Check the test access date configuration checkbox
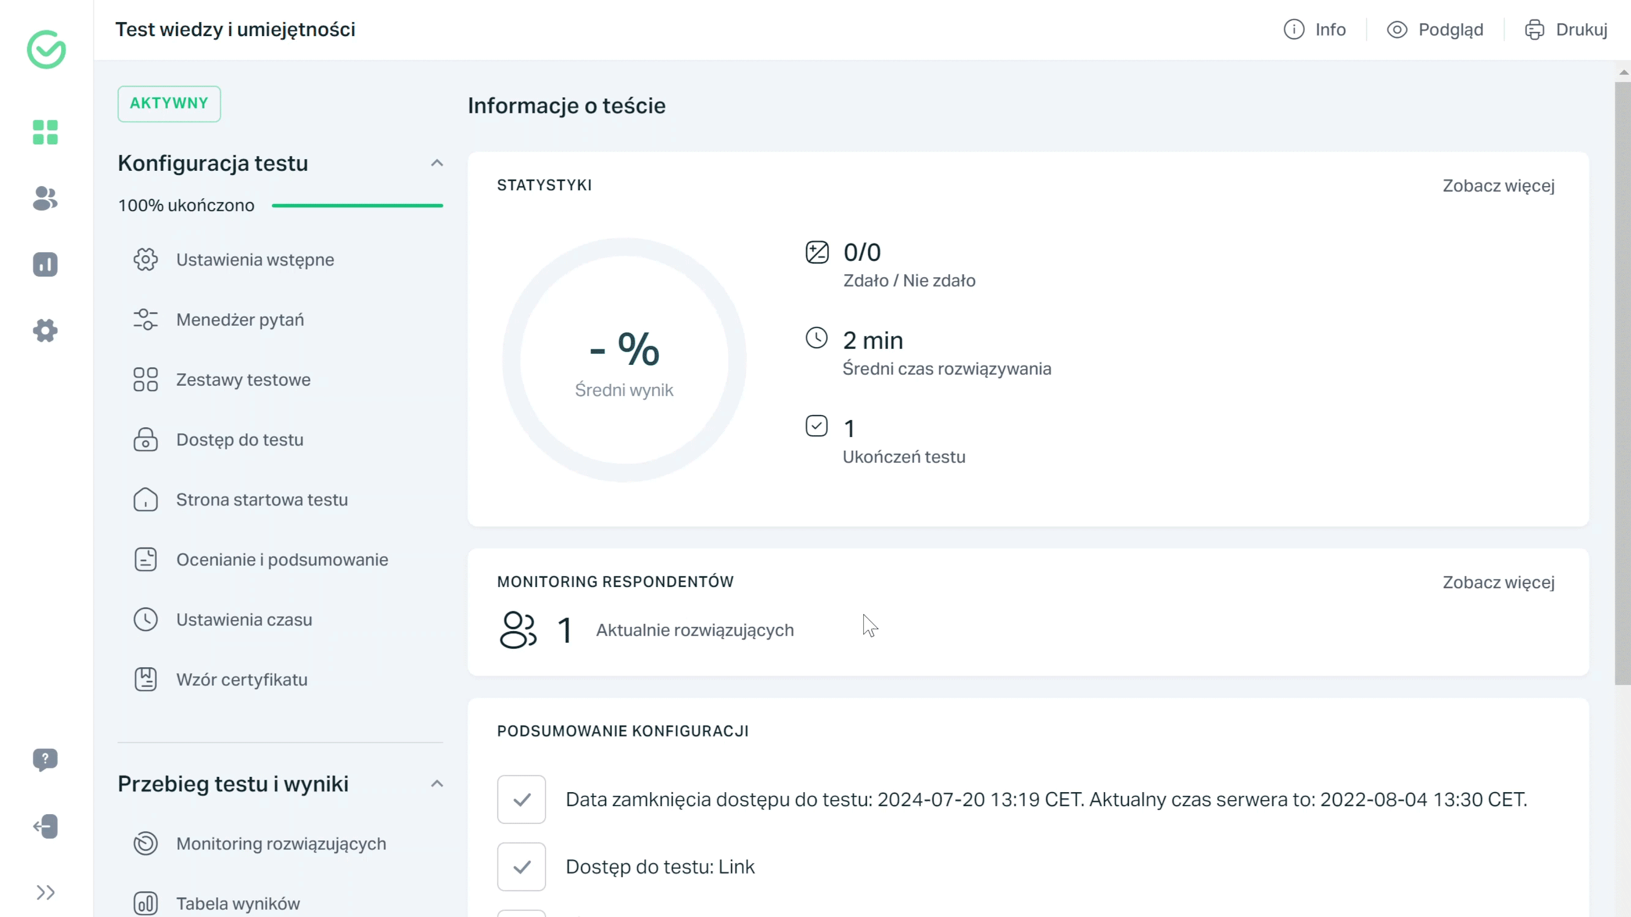This screenshot has width=1631, height=917. [521, 799]
